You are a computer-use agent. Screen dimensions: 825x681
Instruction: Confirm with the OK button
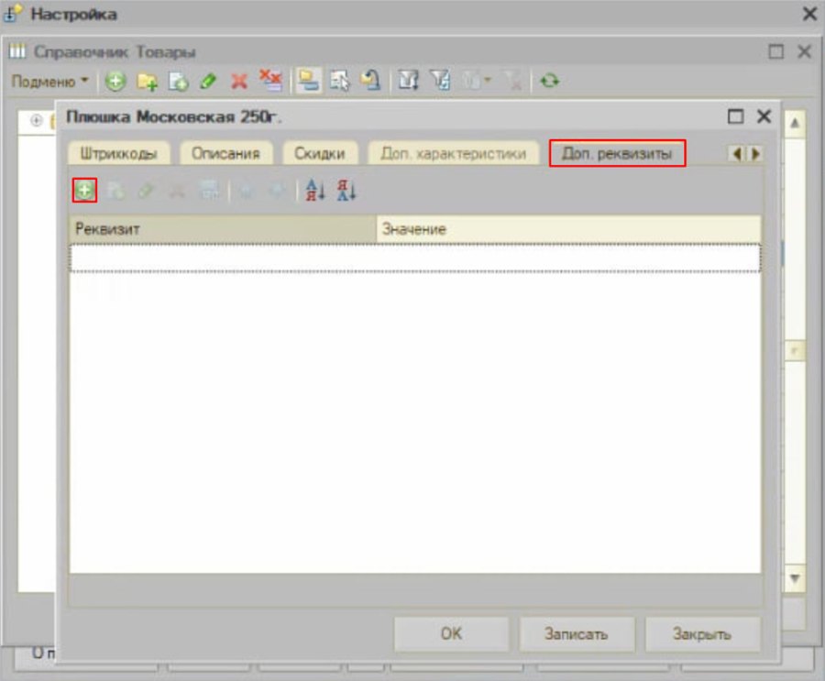point(451,633)
